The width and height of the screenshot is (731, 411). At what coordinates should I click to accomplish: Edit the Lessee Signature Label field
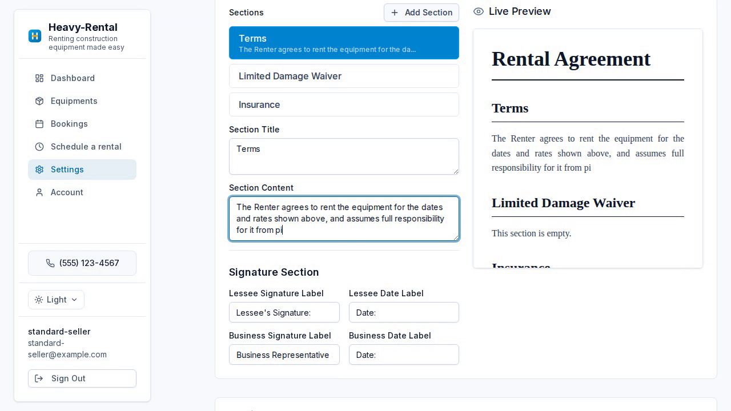pos(284,312)
